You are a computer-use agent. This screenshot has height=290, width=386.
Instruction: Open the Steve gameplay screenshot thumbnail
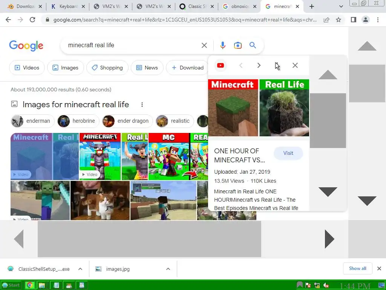164,200
